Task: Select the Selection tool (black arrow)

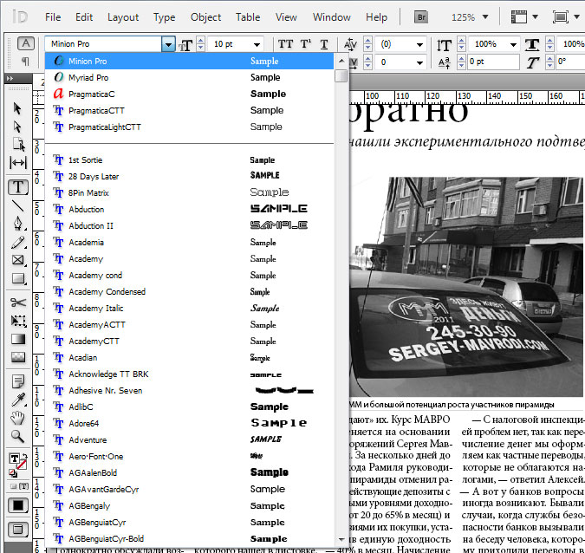Action: point(17,108)
